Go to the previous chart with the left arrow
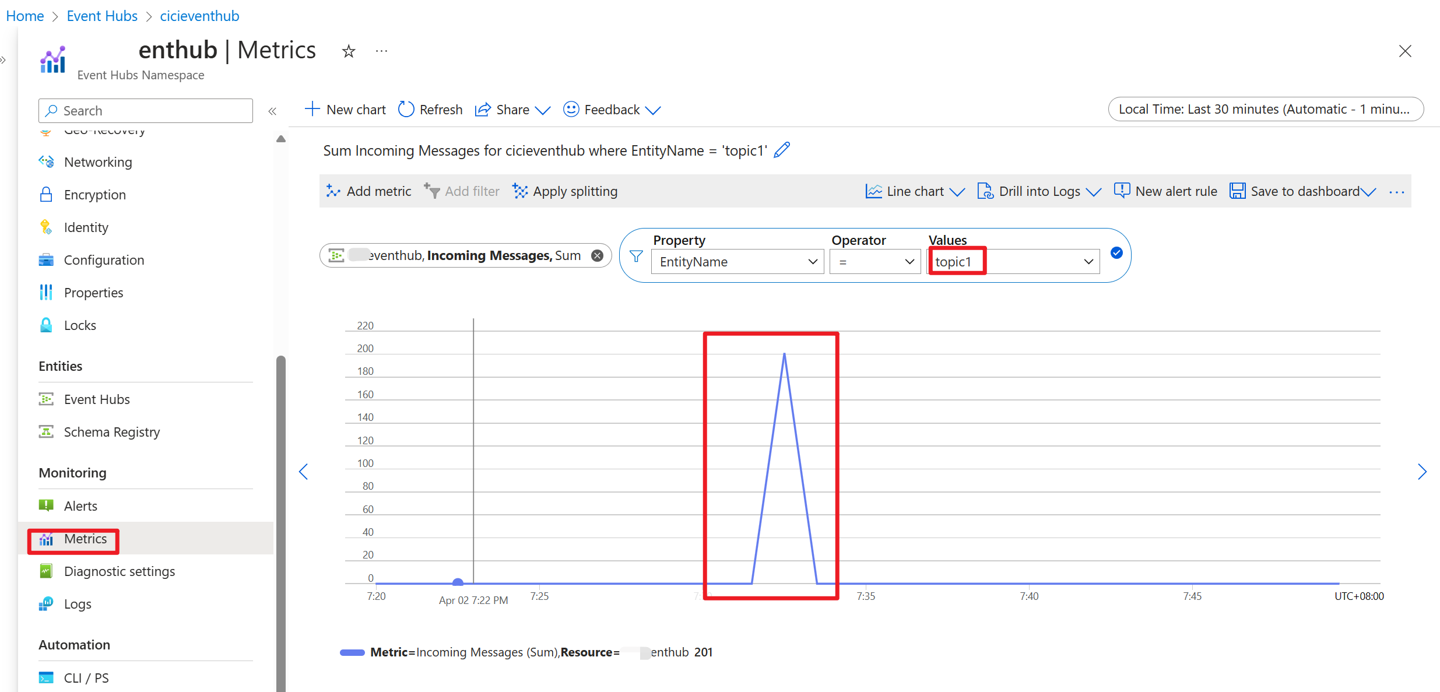1440x692 pixels. (303, 472)
